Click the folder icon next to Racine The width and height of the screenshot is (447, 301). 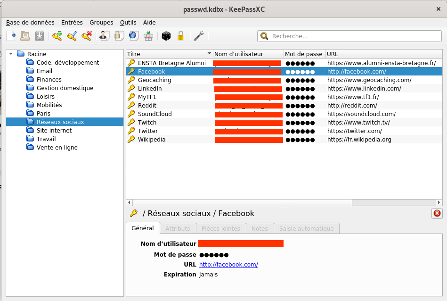(21, 53)
